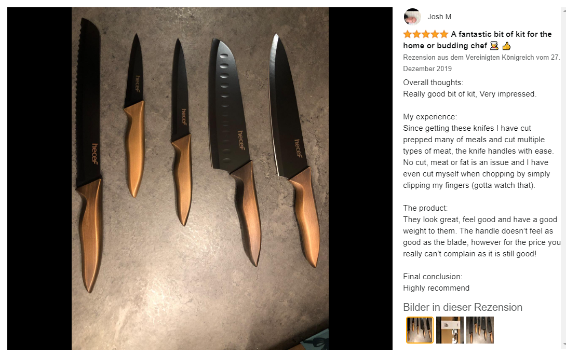Click the 'Overall thoughts:' heading in the review

[433, 82]
